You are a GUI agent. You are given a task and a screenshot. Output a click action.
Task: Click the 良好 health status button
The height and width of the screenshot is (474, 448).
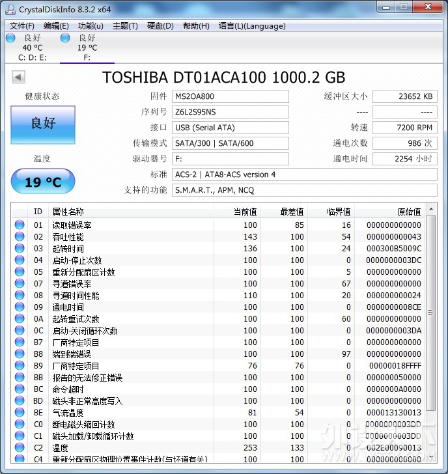(43, 125)
